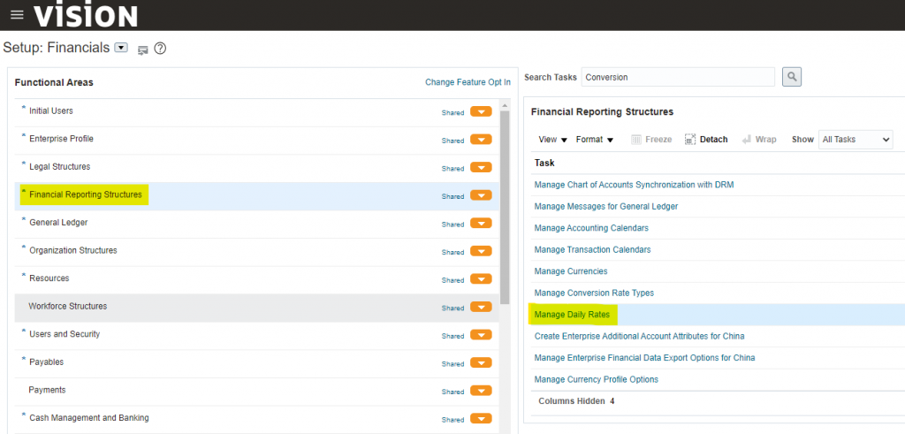This screenshot has height=434, width=905.
Task: Click orange action button for Payables
Action: 481,363
